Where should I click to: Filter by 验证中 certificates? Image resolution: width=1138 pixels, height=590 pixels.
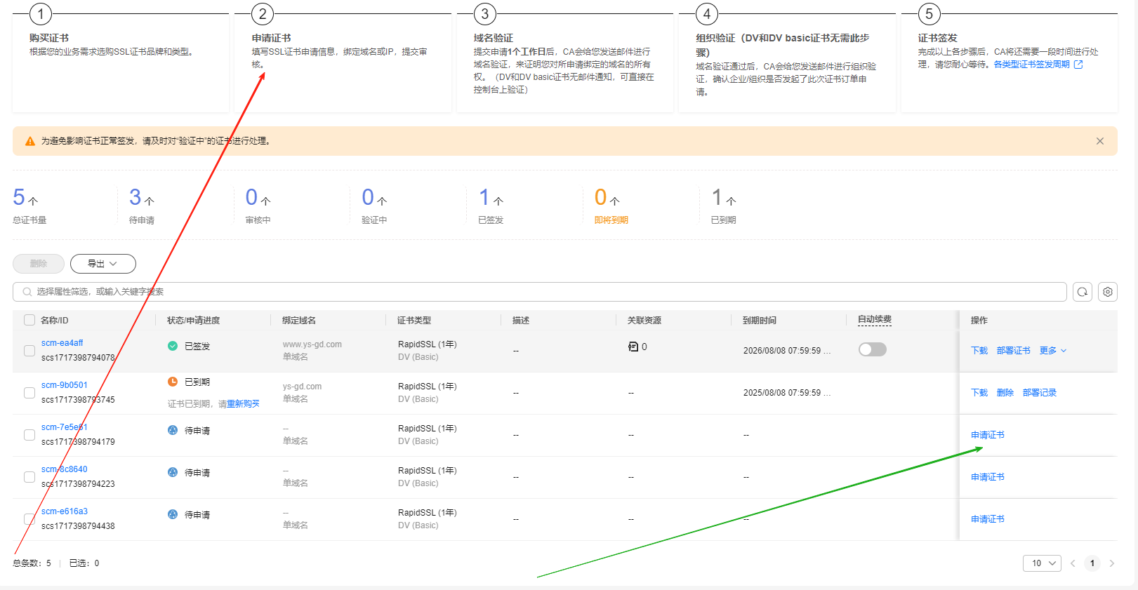374,206
